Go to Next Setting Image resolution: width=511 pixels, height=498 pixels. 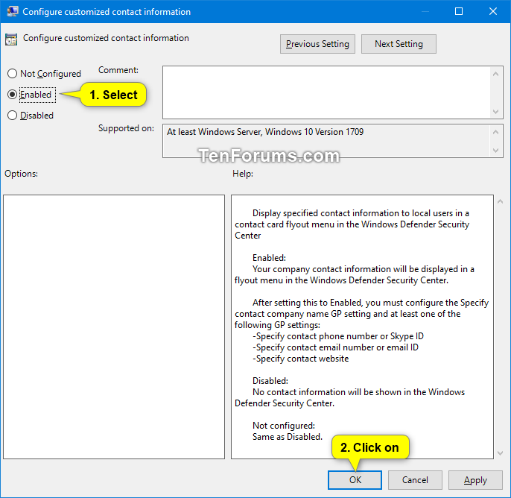tap(399, 44)
